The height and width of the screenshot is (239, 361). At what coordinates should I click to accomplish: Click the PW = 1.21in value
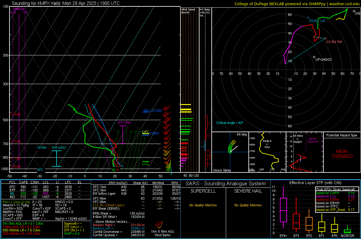pos(16,202)
